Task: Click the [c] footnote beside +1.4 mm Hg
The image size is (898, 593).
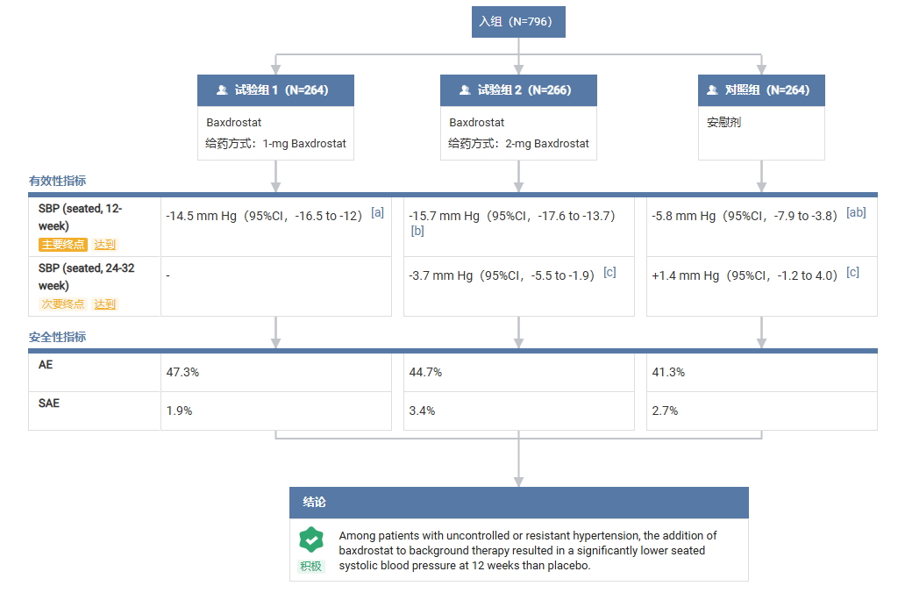Action: (x=852, y=272)
